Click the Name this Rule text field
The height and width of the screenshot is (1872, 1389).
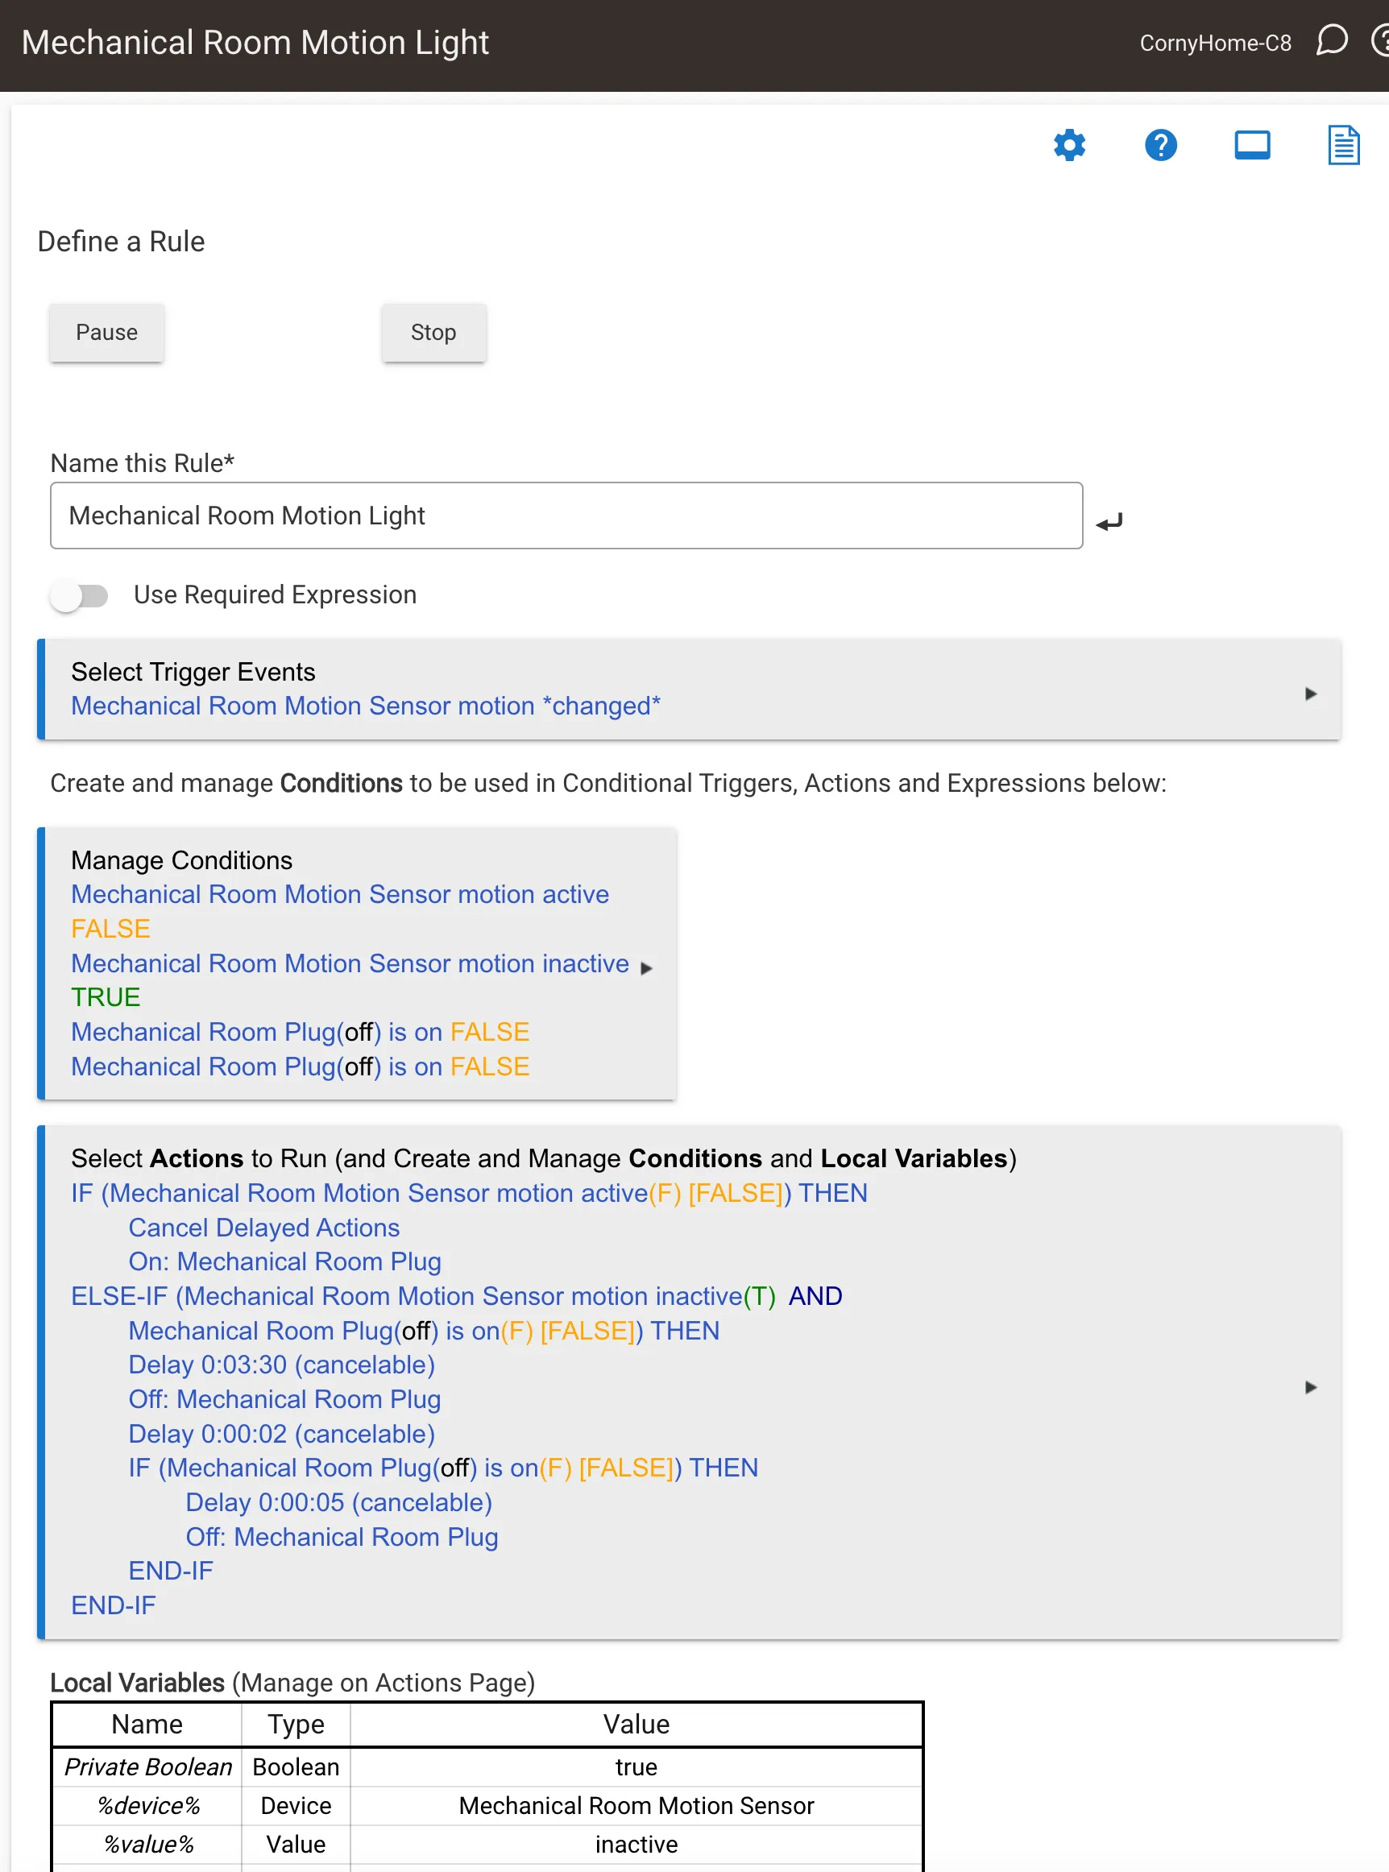point(566,516)
